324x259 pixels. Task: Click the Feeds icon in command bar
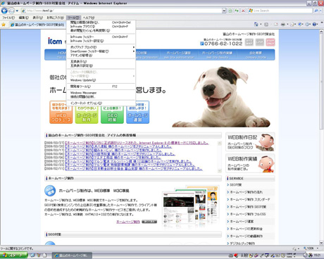[266, 24]
